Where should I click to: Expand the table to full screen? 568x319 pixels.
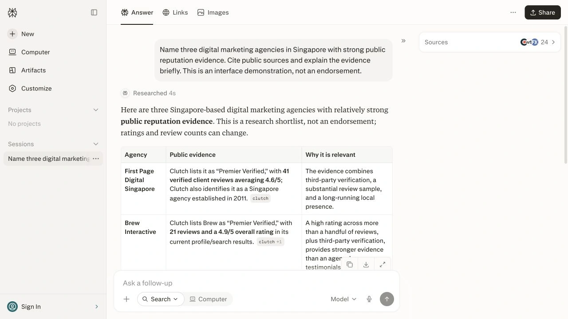383,265
